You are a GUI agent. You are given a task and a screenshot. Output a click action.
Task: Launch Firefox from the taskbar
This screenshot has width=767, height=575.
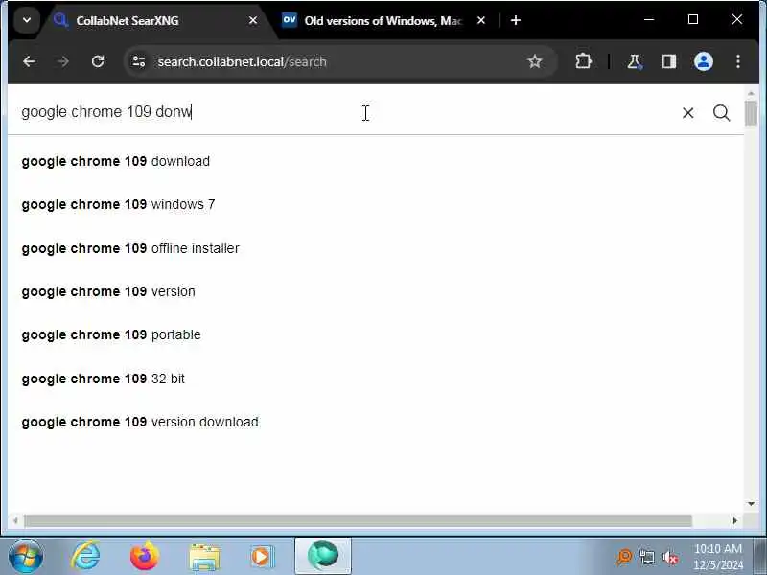[x=145, y=557]
